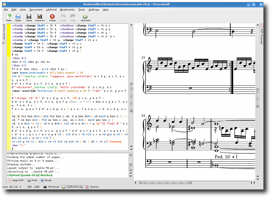Switch to the LilyPond Log tab
This screenshot has width=272, height=198.
(x=72, y=187)
